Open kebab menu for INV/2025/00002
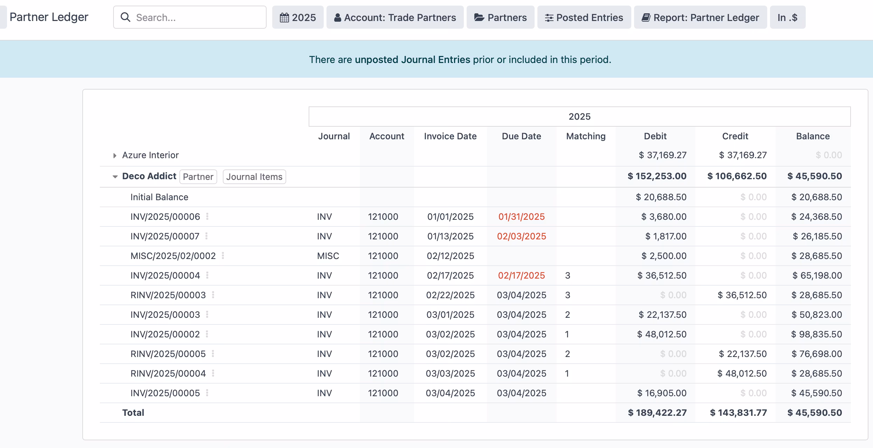The width and height of the screenshot is (873, 448). 207,334
